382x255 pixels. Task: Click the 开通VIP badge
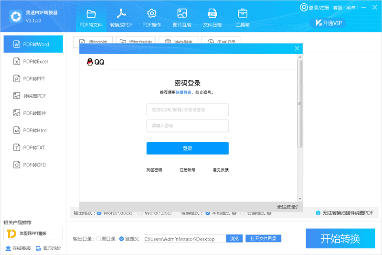tap(328, 23)
